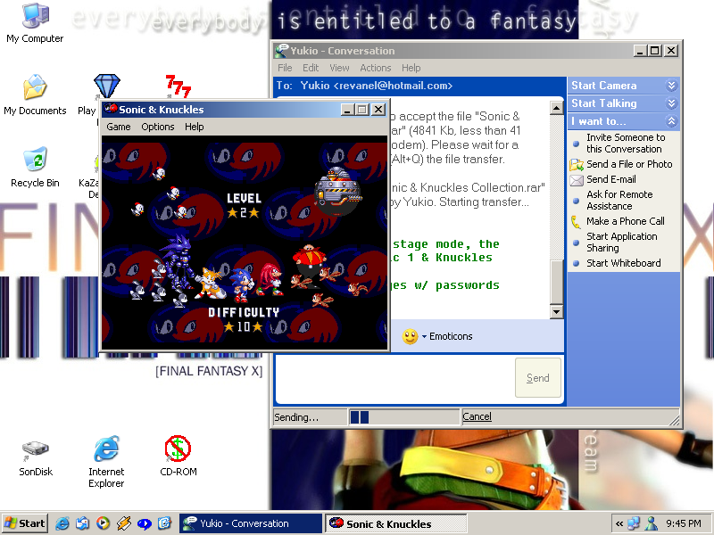Viewport: 714px width, 535px height.
Task: Click the file transfer progress bar
Action: click(404, 416)
